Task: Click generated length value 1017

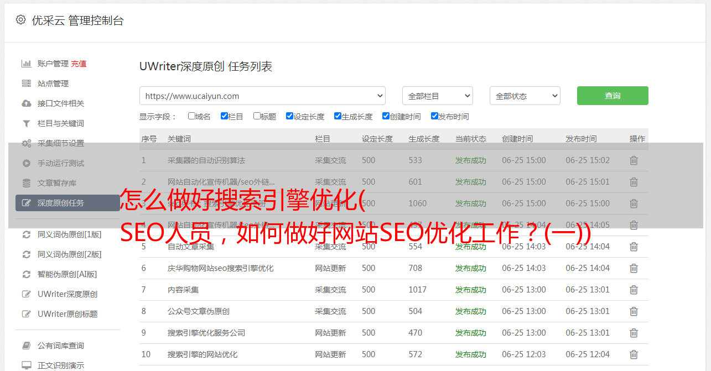Action: click(418, 290)
